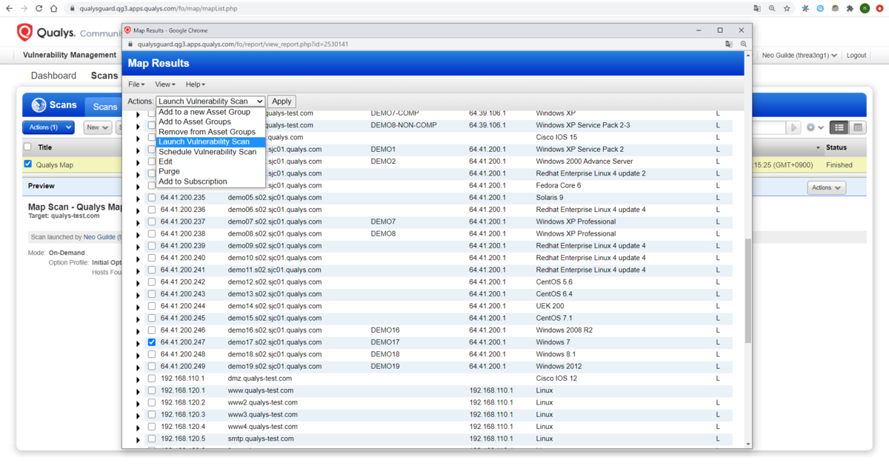Click the Scans module icon in blue header
889x466 pixels.
tap(39, 105)
